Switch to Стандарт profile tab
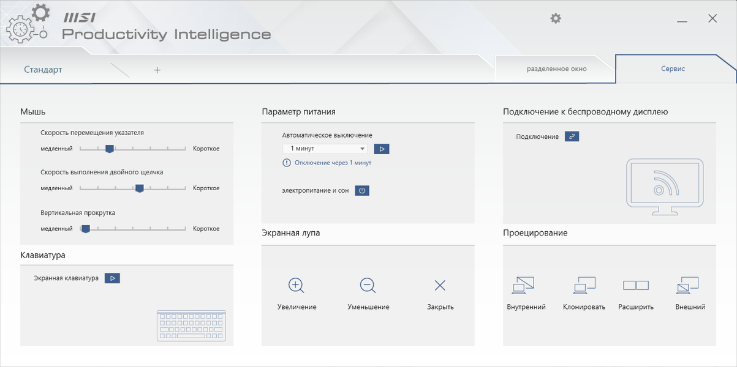The height and width of the screenshot is (367, 737). point(43,70)
